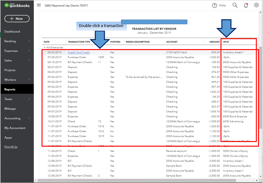
Task: Open the Help circle icon
Action: point(215,5)
